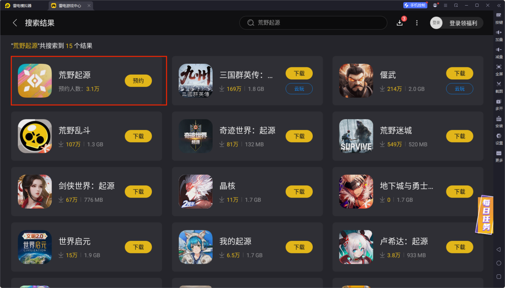Click the 荒野乱斗 game icon thumbnail
The height and width of the screenshot is (288, 505).
point(35,136)
